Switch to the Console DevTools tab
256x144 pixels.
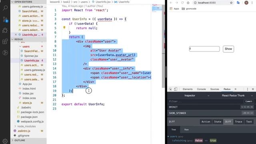201,89
